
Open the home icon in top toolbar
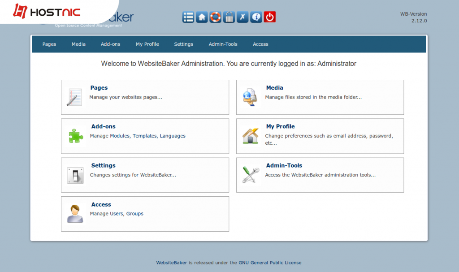202,17
